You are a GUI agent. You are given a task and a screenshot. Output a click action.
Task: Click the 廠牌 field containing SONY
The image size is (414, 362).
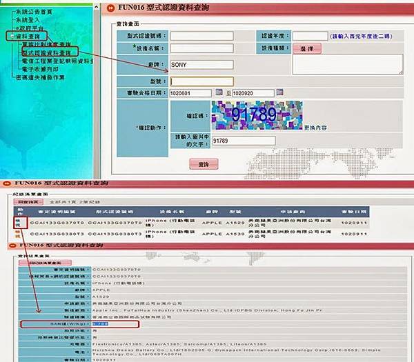[x=201, y=65]
